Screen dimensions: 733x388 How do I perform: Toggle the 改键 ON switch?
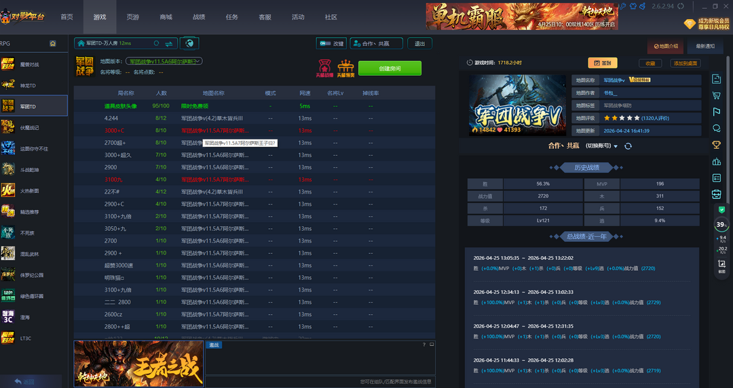pyautogui.click(x=331, y=43)
